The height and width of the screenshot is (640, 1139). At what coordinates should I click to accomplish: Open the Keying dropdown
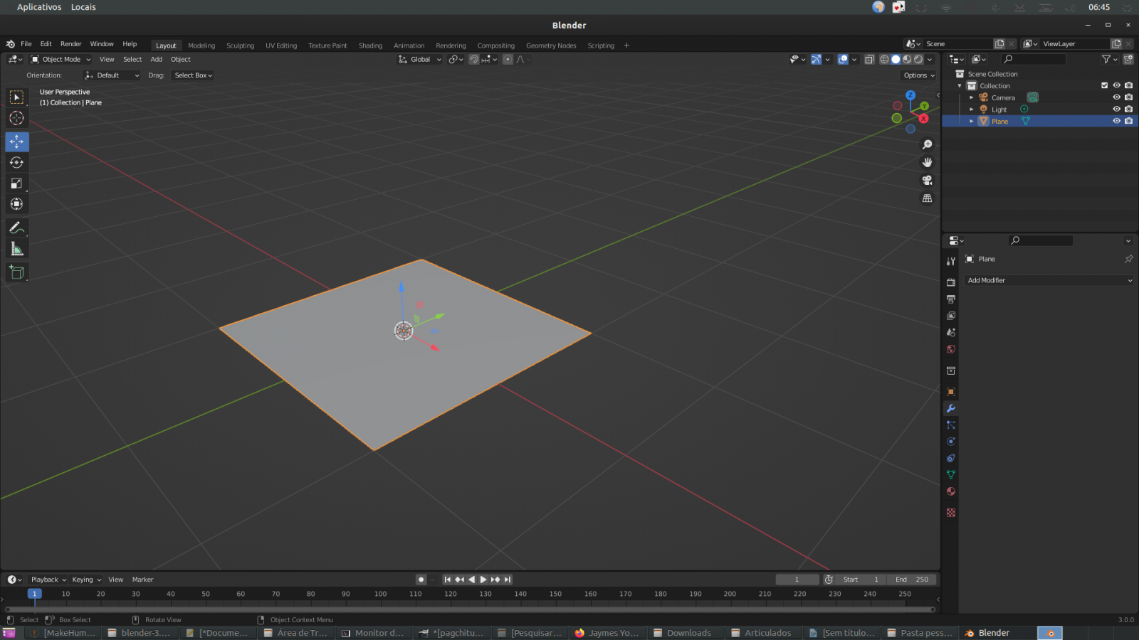pyautogui.click(x=86, y=580)
